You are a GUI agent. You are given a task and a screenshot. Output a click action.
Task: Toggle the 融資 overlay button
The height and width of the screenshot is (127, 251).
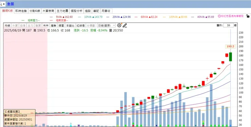(x=38, y=25)
